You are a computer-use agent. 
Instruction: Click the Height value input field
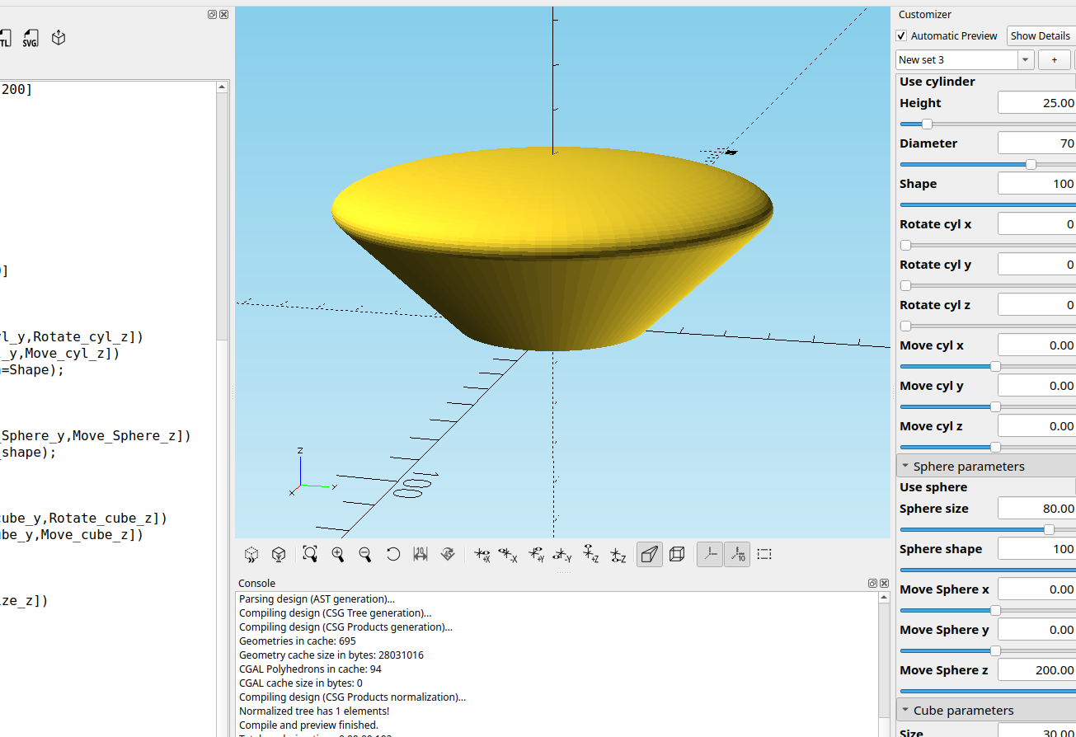1036,103
